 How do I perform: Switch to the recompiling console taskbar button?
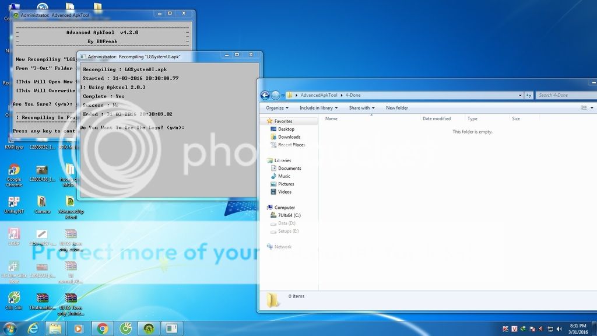tap(172, 328)
